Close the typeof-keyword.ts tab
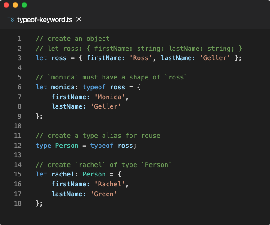Screen dimensions: 270x225 [x=79, y=19]
